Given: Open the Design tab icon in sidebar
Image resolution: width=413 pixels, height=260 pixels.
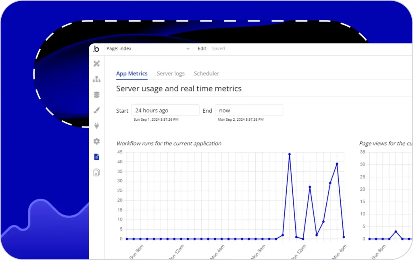Looking at the screenshot, I should [96, 63].
